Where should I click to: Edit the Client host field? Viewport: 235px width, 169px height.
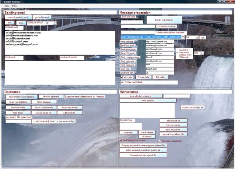click(160, 69)
